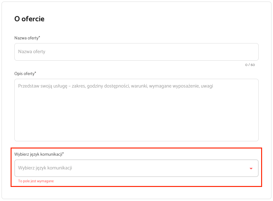
Task: Click the 'Nazwa oferty*' field label
Action: [27, 38]
